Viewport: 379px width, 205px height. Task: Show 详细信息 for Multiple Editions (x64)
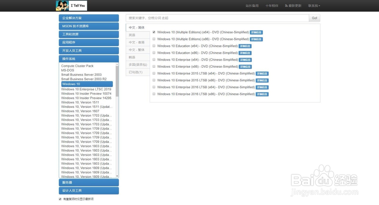[x=256, y=32]
